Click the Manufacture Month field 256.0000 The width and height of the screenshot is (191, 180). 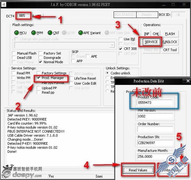[x=155, y=156]
